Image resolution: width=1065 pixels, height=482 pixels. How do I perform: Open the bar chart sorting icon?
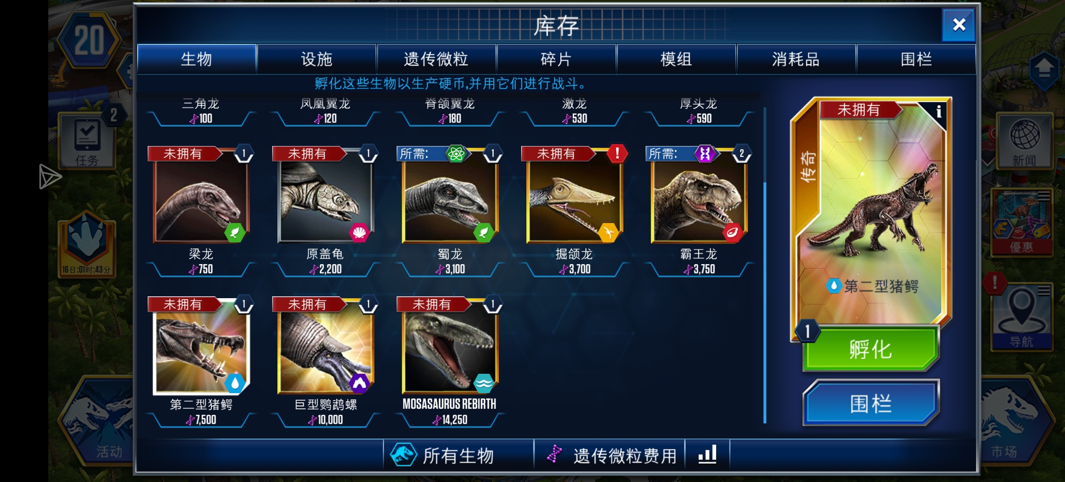(x=707, y=455)
